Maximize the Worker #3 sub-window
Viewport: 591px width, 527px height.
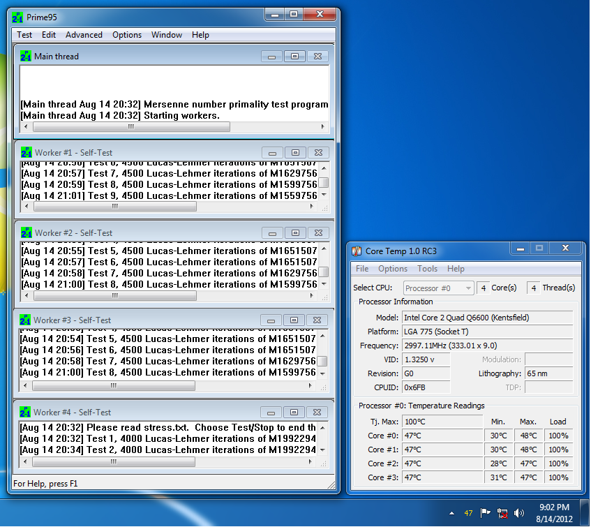[x=294, y=320]
